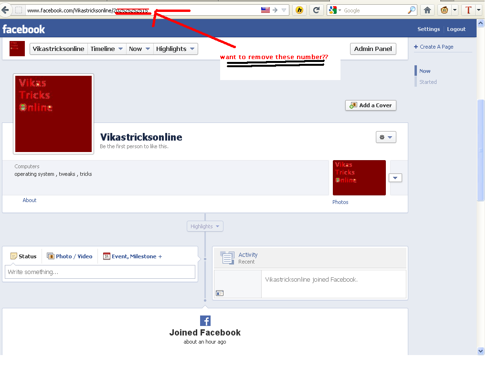Click the Add a Cover button
Screen dimensions: 489x366
click(x=371, y=105)
